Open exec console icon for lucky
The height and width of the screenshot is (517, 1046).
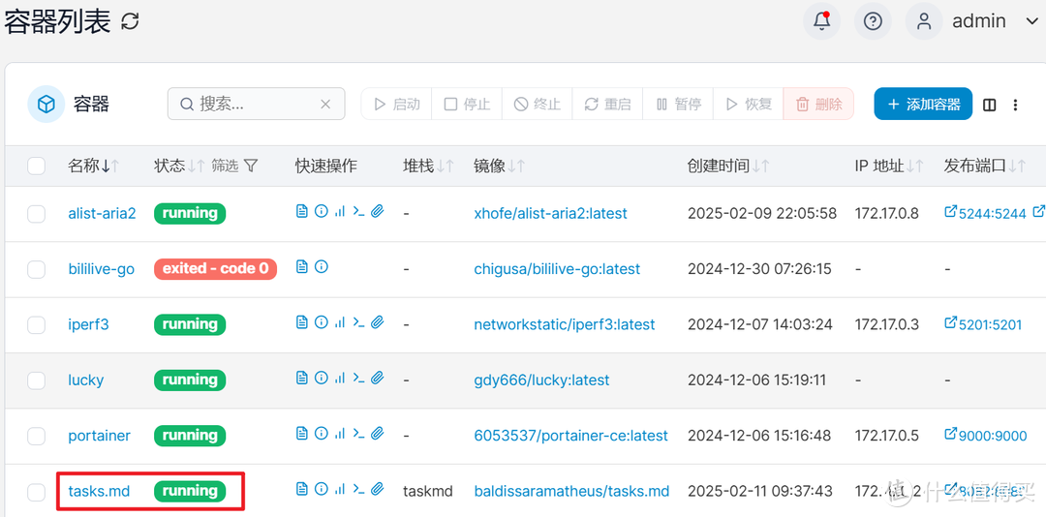coord(358,379)
